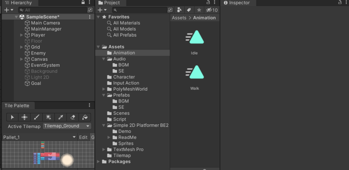349x170 pixels.
Task: Expand the PolyMeshWorld folder
Action: coord(104,89)
